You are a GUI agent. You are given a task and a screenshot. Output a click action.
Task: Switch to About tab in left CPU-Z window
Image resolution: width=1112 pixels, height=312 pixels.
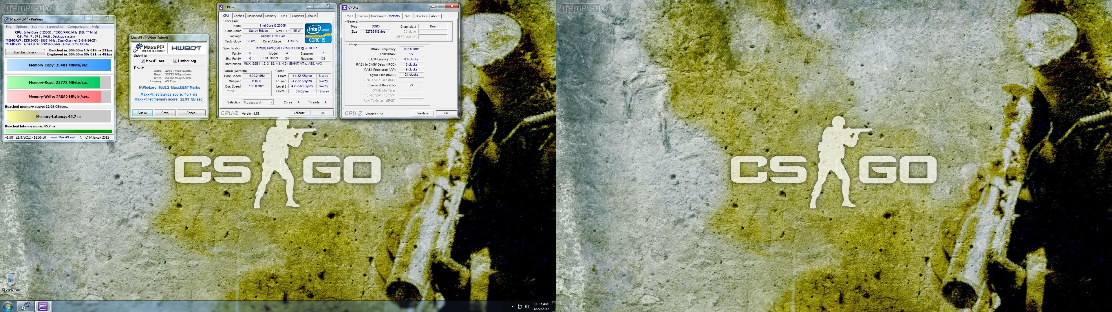tap(312, 16)
